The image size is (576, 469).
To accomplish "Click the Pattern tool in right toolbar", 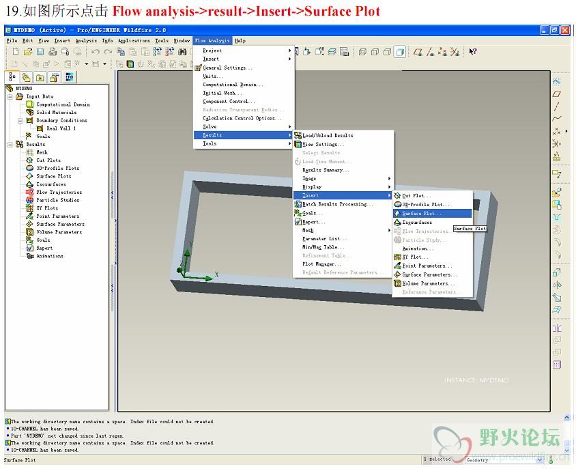I will [x=557, y=365].
